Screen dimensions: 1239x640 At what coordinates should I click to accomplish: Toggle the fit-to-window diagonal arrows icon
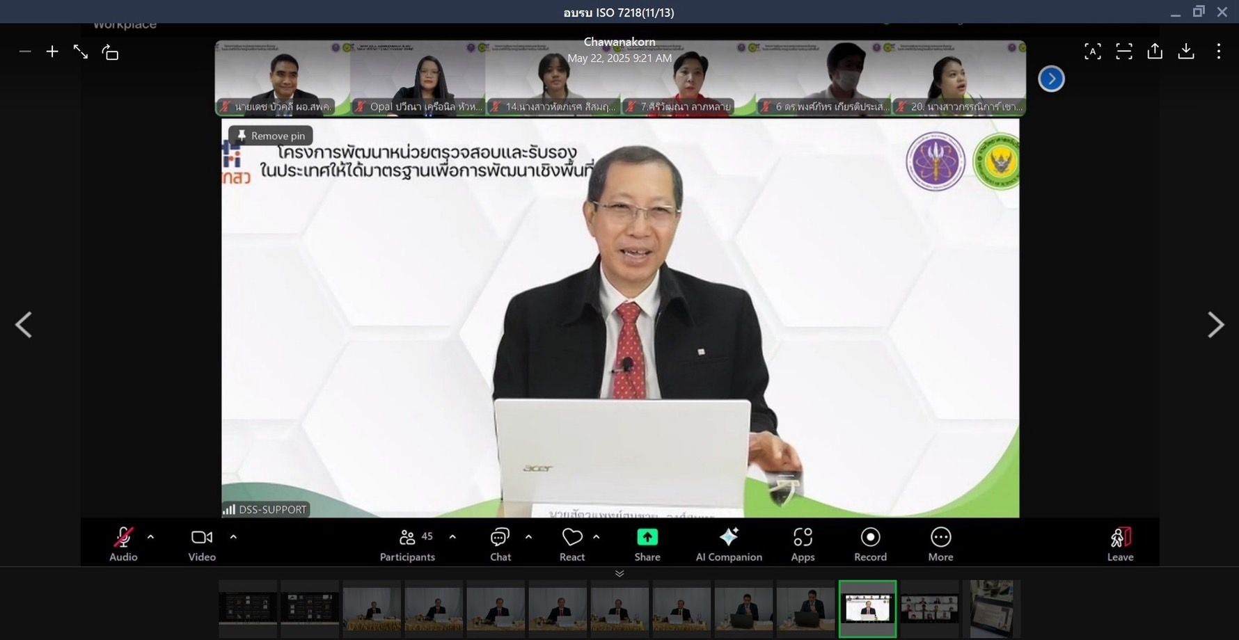pyautogui.click(x=81, y=52)
